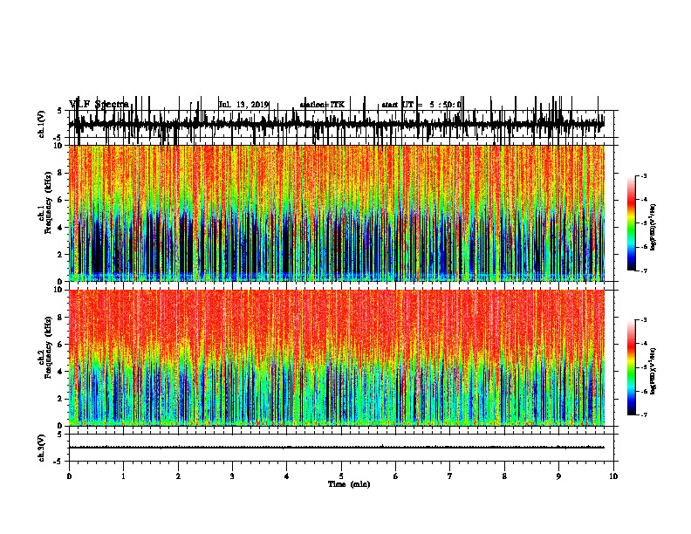Viewport: 691px width, 534px height.
Task: Click the 'ch.3(V)' waveform axis label
Action: pyautogui.click(x=42, y=448)
